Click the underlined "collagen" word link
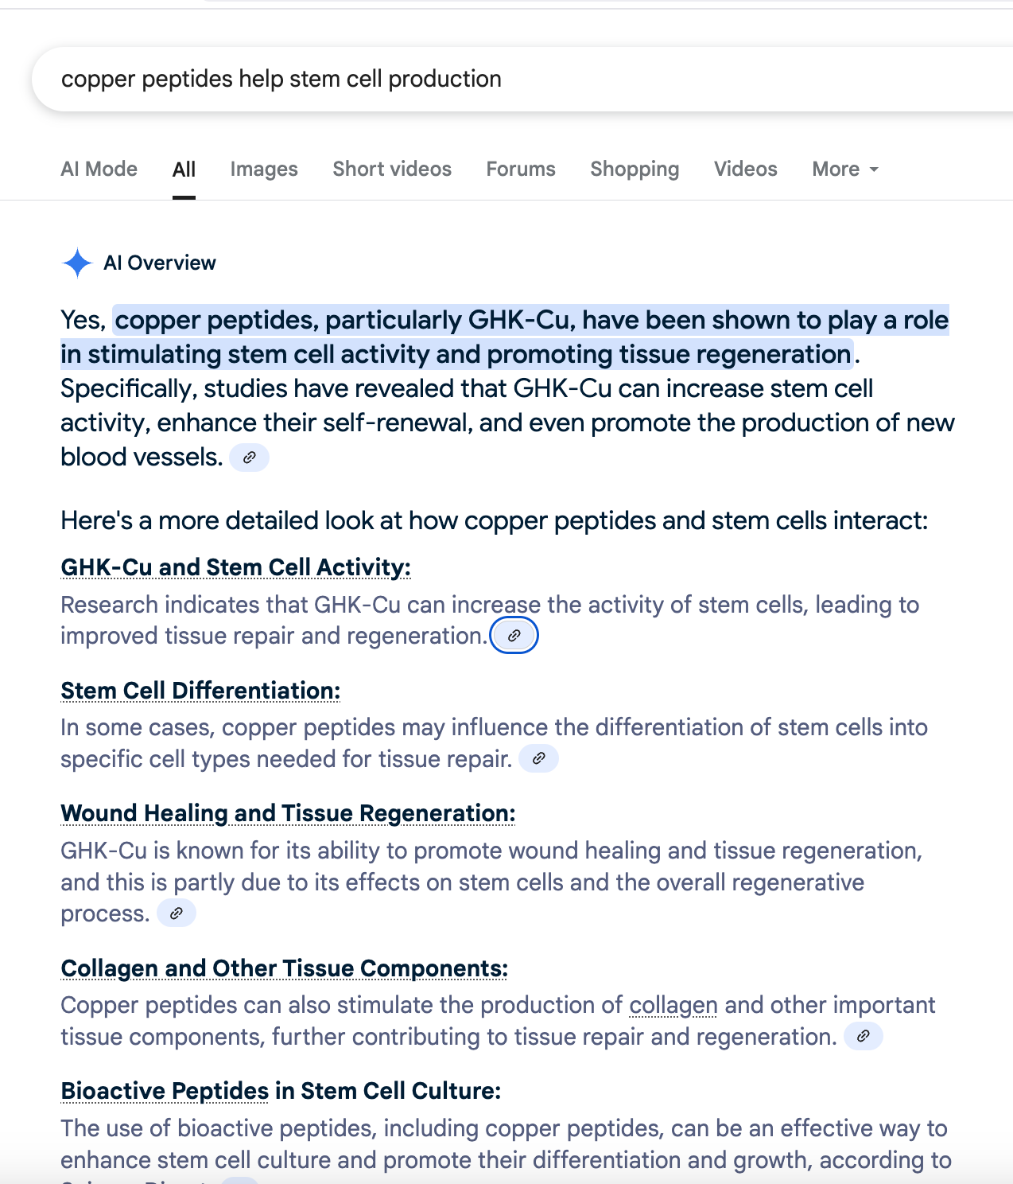 pyautogui.click(x=673, y=1005)
